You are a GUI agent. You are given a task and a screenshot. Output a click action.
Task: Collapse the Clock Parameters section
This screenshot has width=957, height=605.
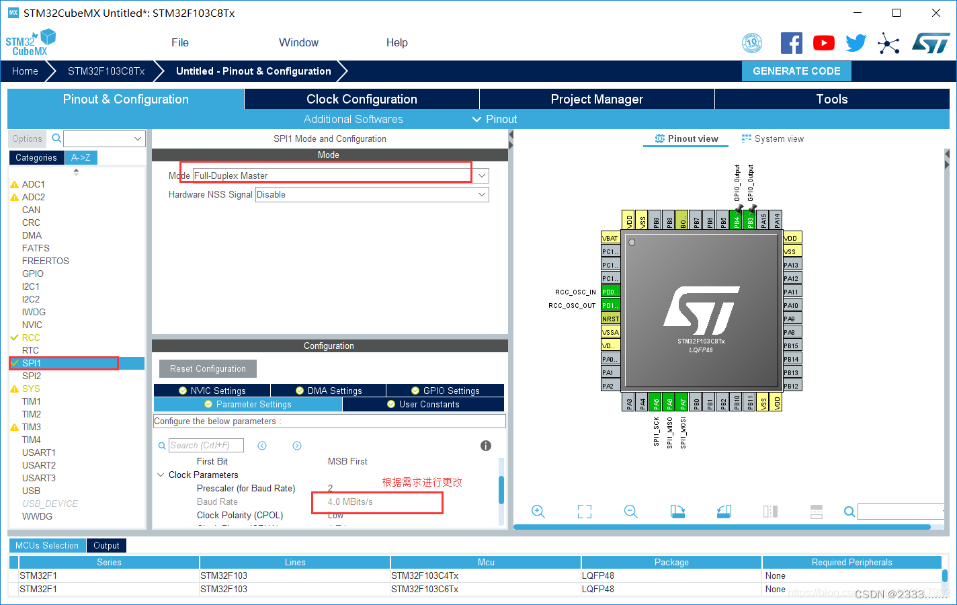click(x=161, y=475)
